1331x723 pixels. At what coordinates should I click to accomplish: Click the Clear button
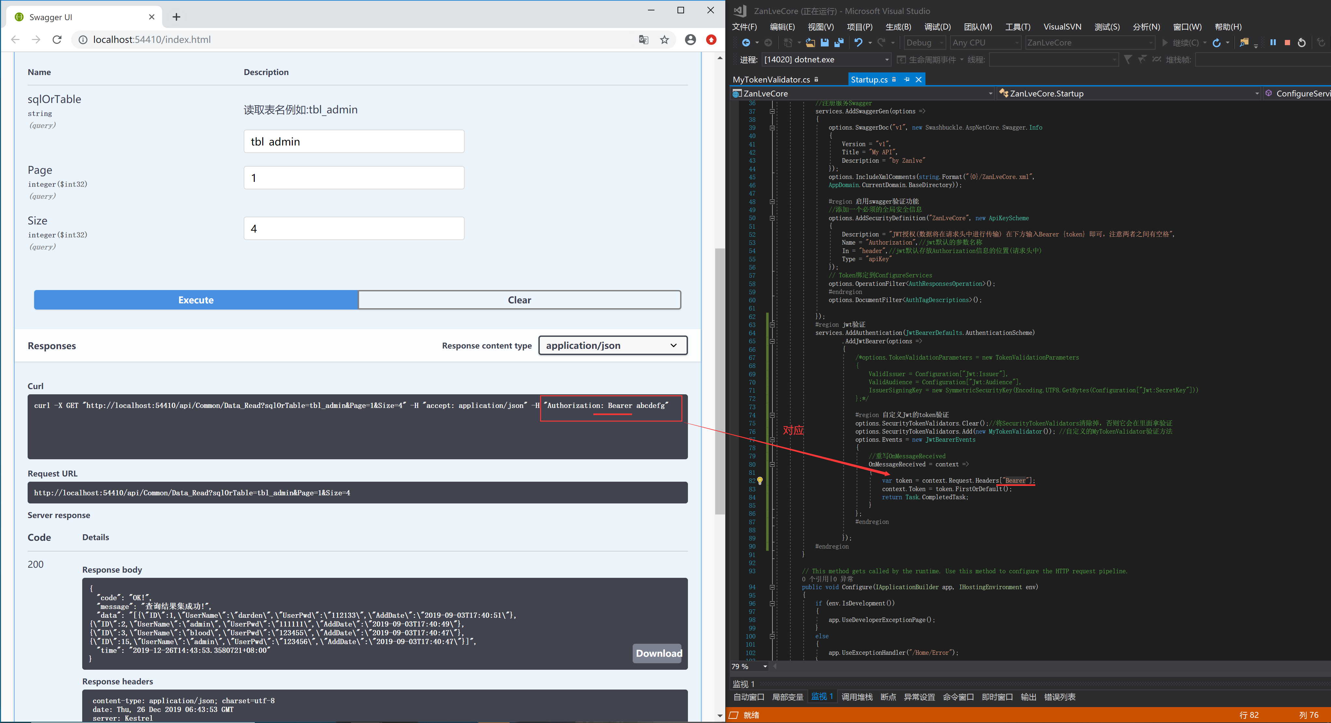(x=519, y=300)
